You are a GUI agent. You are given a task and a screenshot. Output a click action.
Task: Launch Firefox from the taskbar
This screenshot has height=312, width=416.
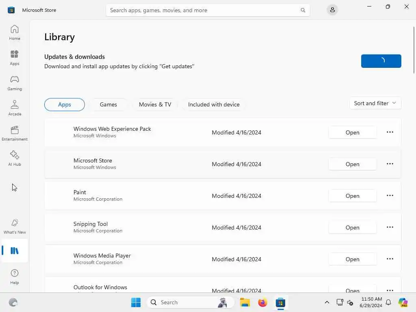pos(263,302)
